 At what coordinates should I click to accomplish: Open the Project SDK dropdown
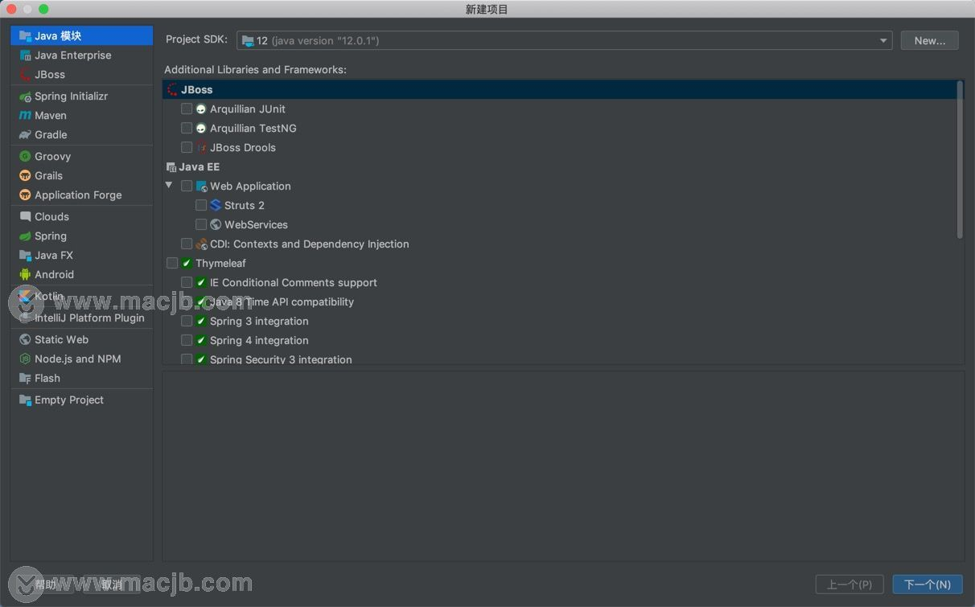click(x=564, y=40)
